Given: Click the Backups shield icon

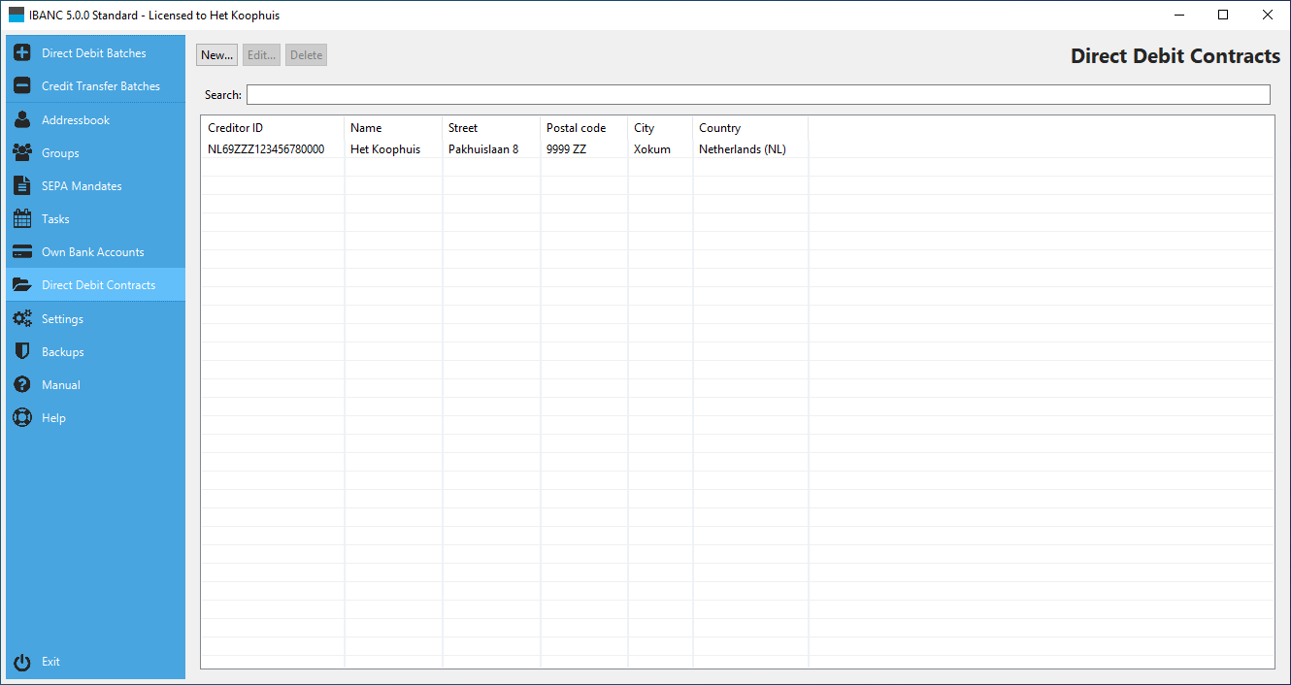Looking at the screenshot, I should coord(22,352).
